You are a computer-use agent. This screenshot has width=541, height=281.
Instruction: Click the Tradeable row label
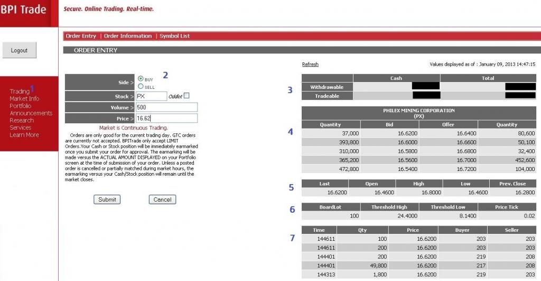point(327,96)
